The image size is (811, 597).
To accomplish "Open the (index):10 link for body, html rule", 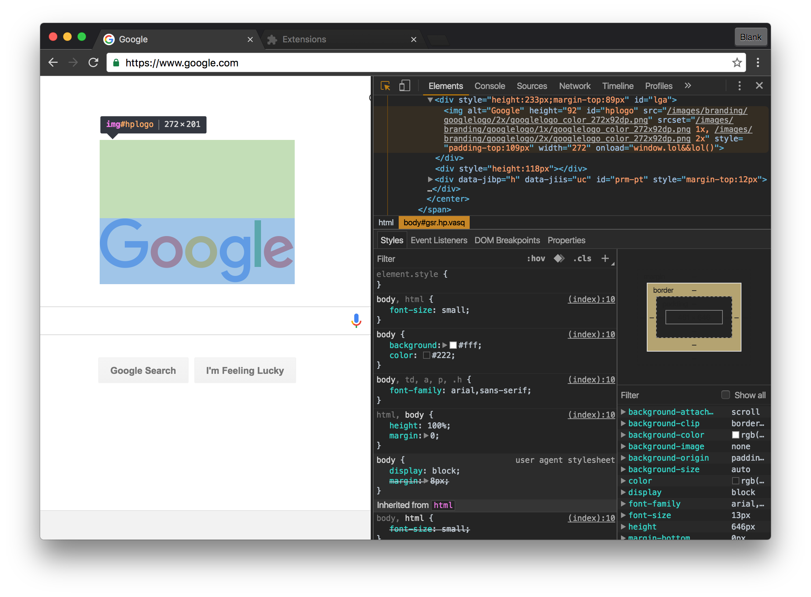I will pyautogui.click(x=591, y=299).
